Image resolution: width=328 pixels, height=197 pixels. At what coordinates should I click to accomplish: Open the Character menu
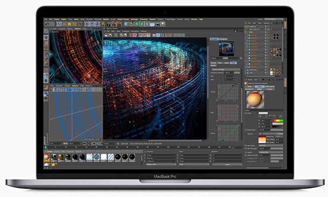click(x=144, y=19)
